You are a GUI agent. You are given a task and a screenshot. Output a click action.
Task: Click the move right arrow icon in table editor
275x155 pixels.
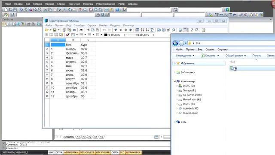tap(131, 30)
